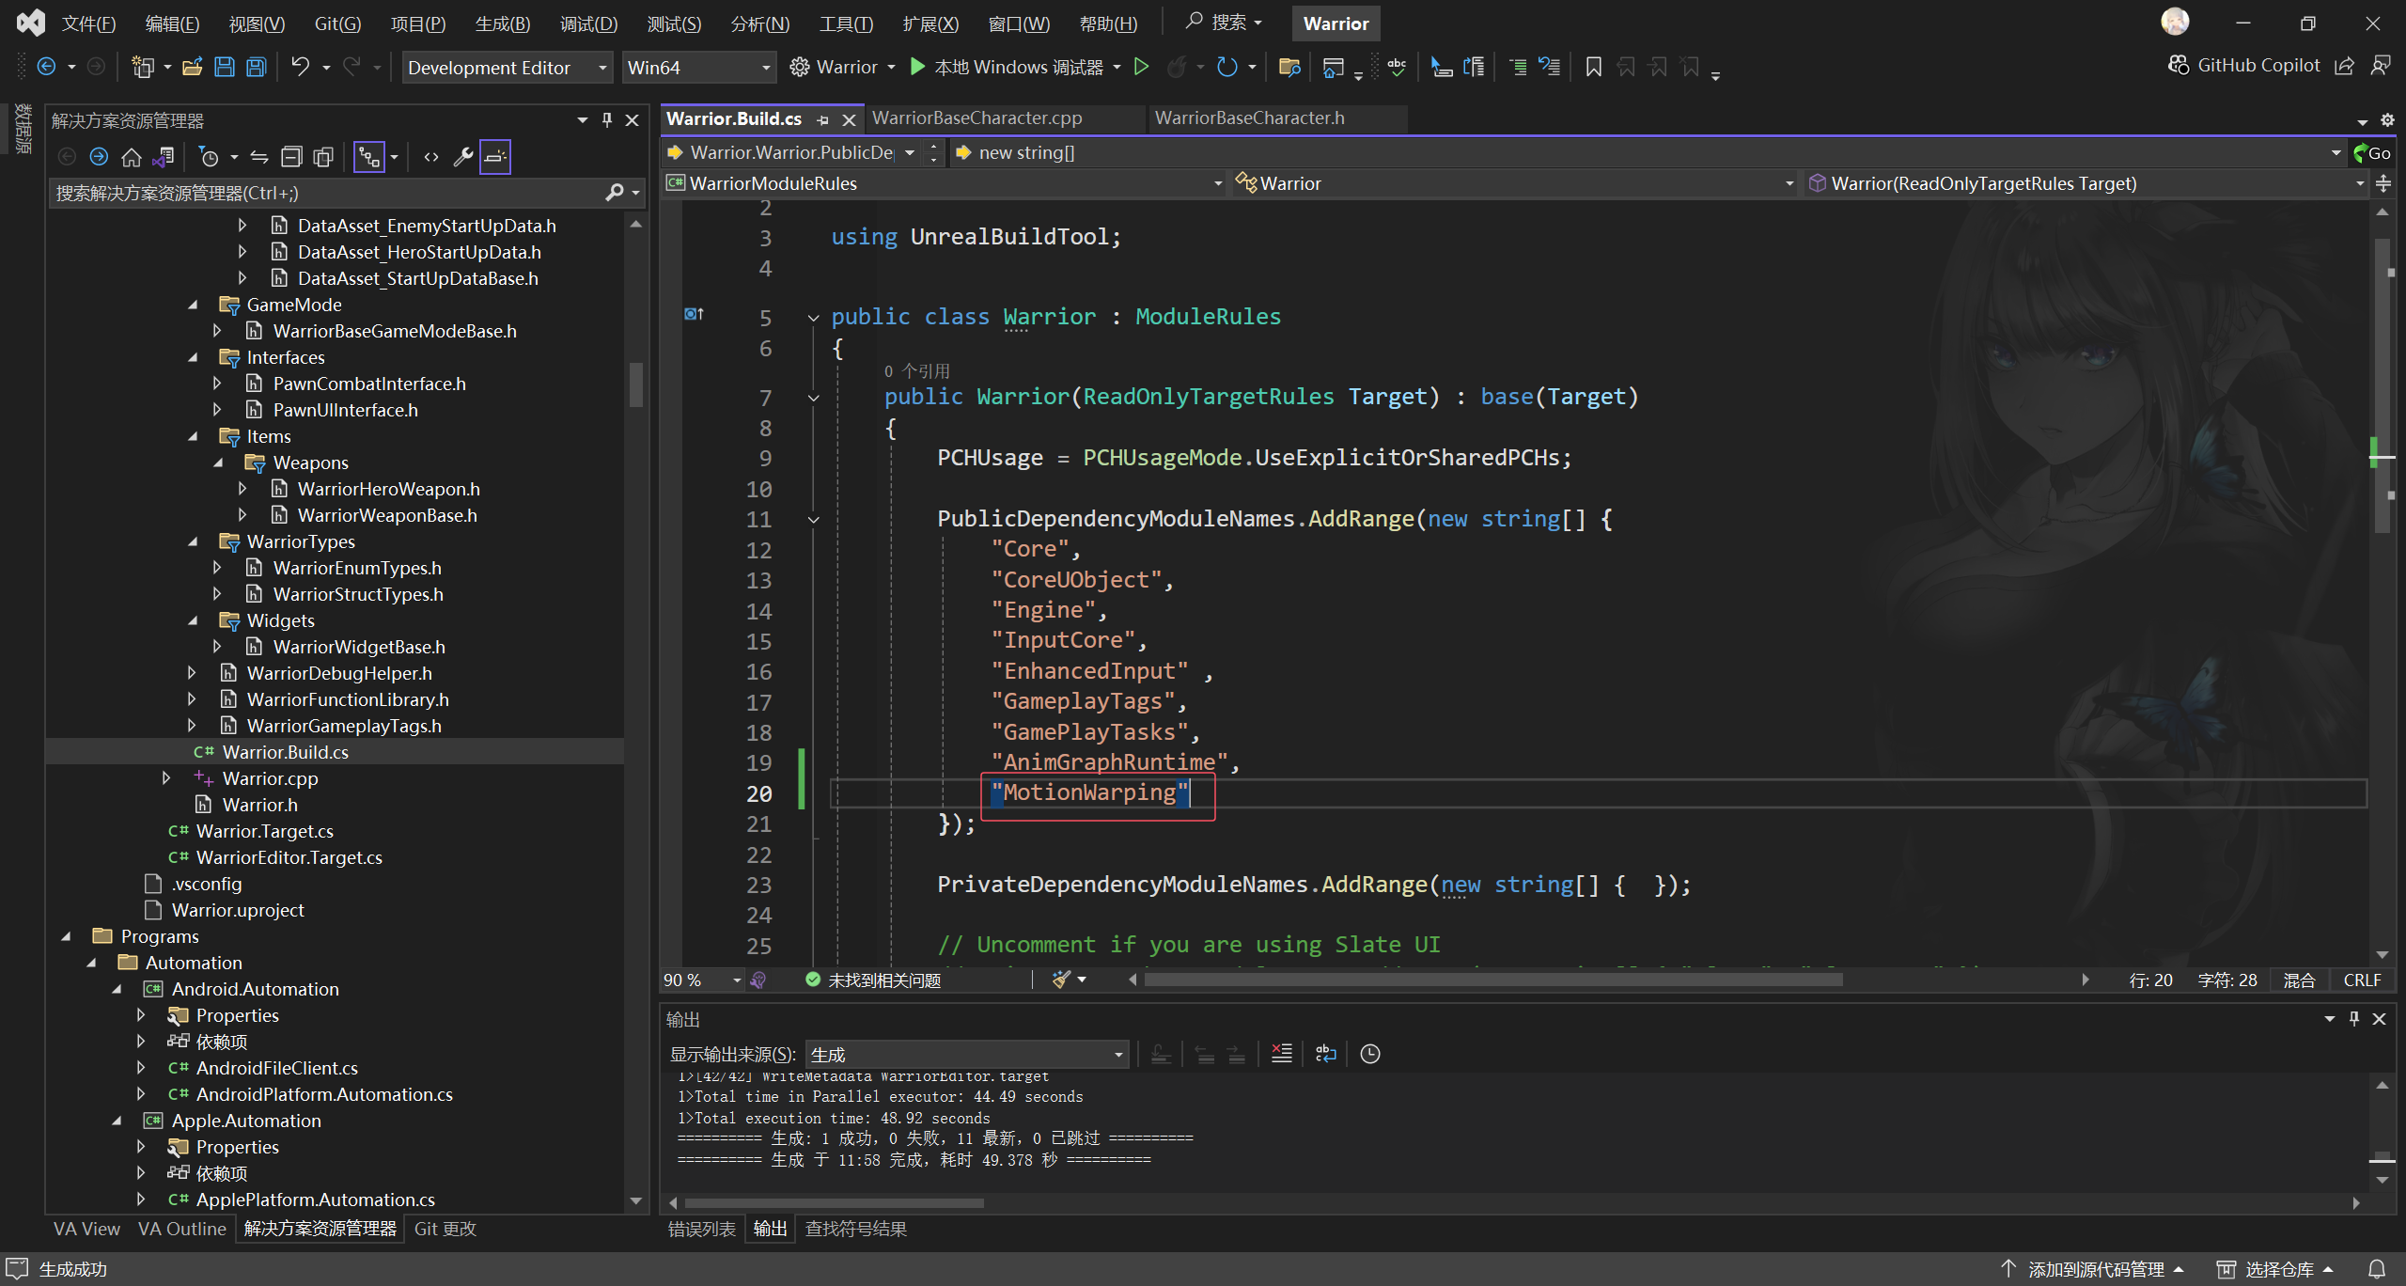This screenshot has width=2406, height=1286.
Task: Toggle sync with active document
Action: (x=259, y=157)
